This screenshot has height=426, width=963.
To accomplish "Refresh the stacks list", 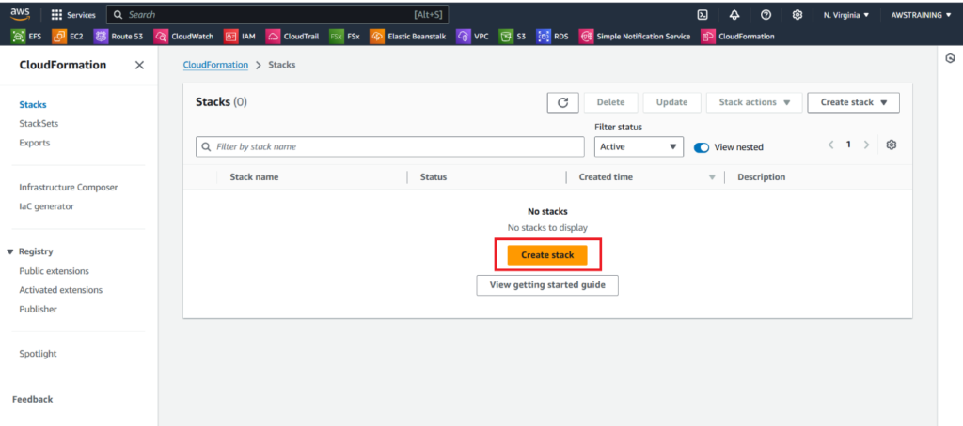I will click(562, 102).
